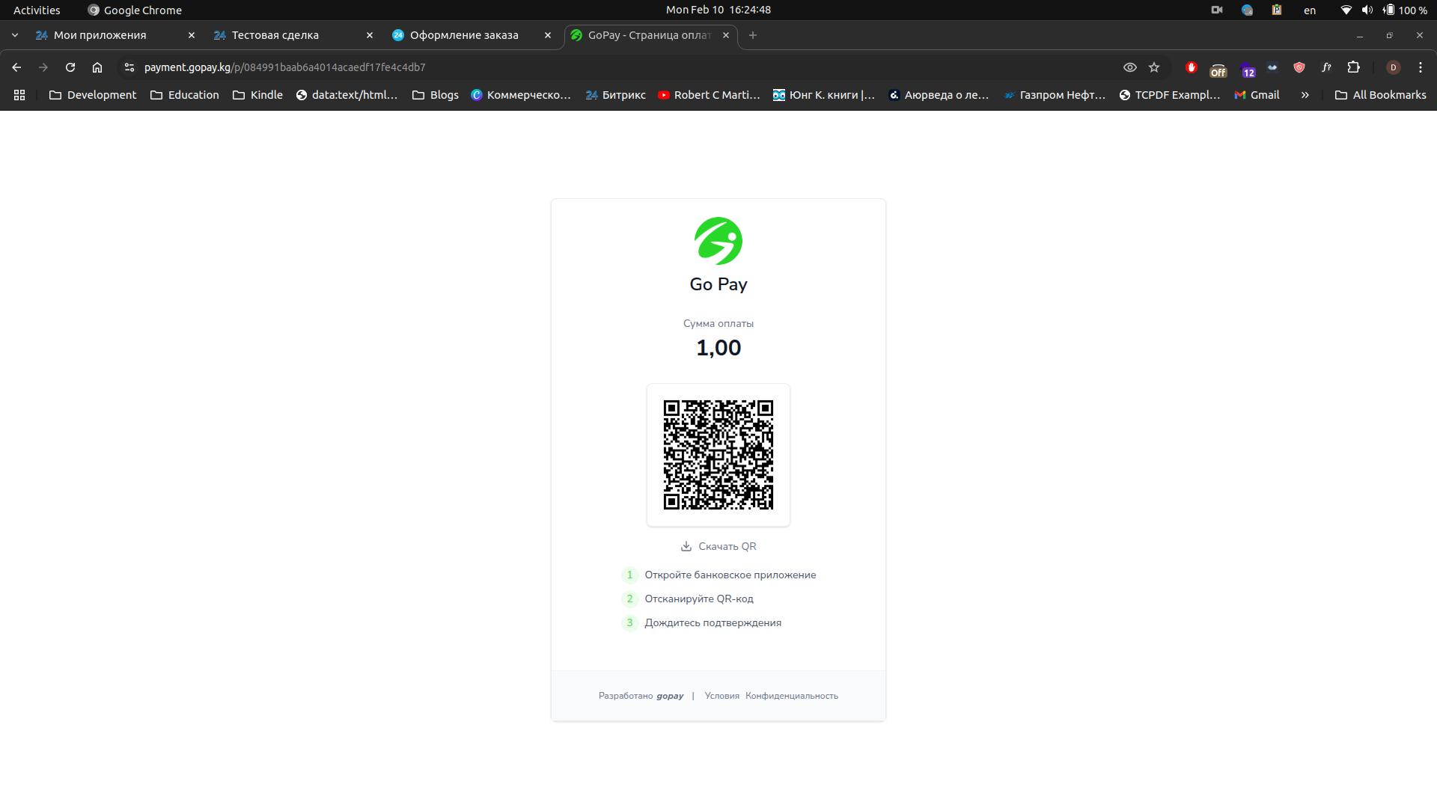Click the Скачать QR download link
This screenshot has width=1437, height=808.
click(x=718, y=547)
